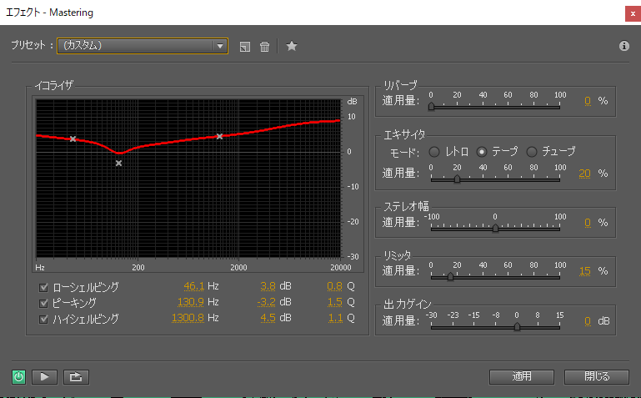Mark preset as favorite star icon
641x398 pixels.
292,46
